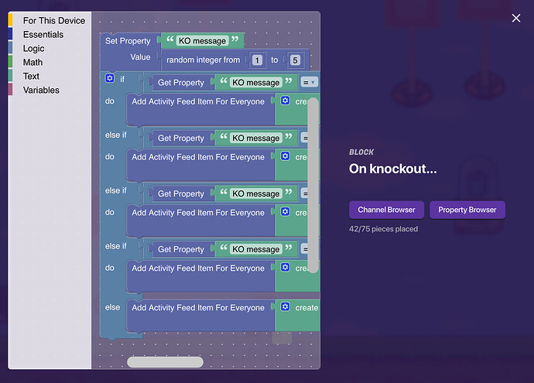Select the Text block category
The width and height of the screenshot is (534, 383).
[x=31, y=77]
